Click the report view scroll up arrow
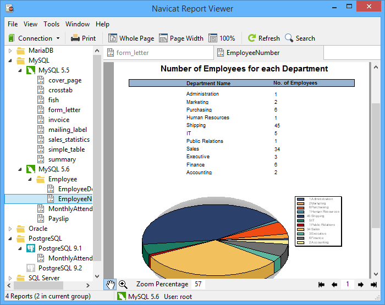The width and height of the screenshot is (385, 305). pos(376,67)
